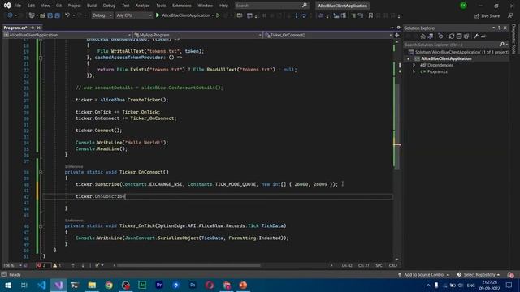
Task: Toggle pin on Program.cs tab
Action: coord(32,28)
